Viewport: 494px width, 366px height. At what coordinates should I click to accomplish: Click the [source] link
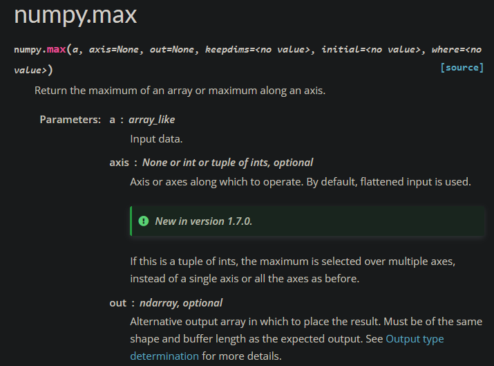coord(462,68)
